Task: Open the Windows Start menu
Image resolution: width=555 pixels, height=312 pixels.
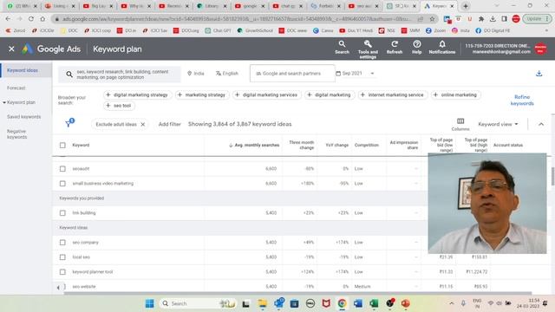Action: 149,303
